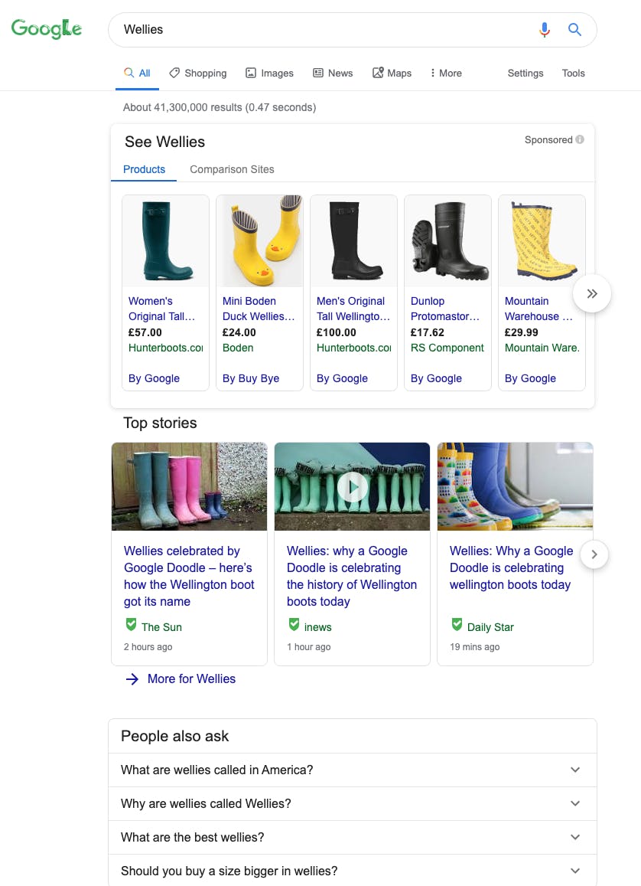
Task: Click The Sun story's pink and green boots photo
Action: (x=189, y=486)
